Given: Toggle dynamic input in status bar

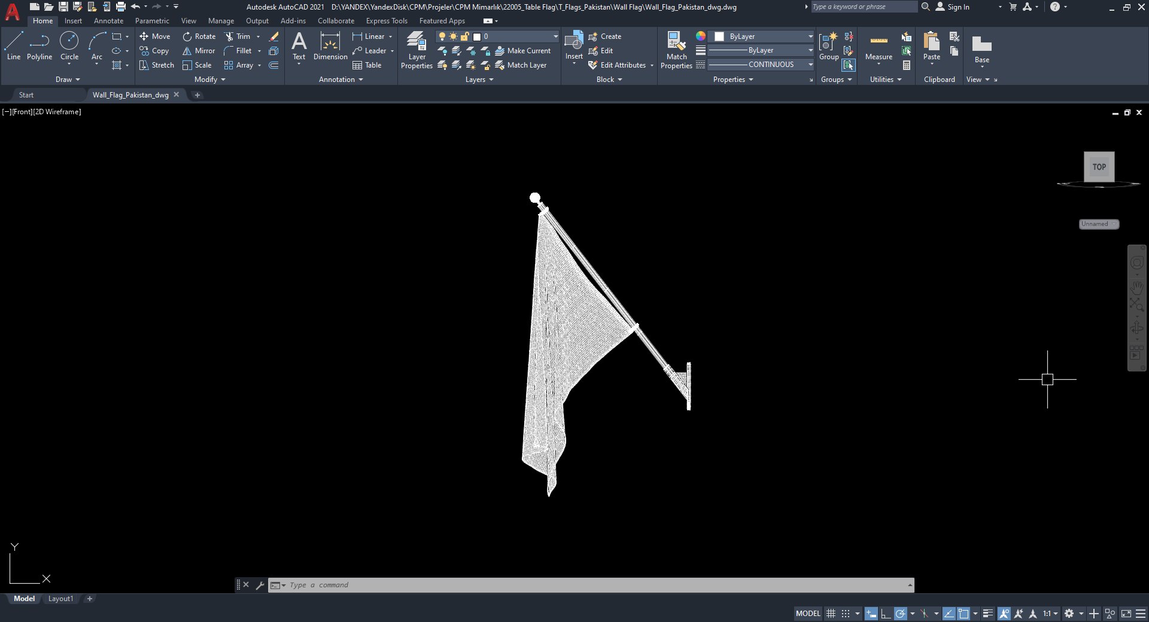Looking at the screenshot, I should pos(871,614).
